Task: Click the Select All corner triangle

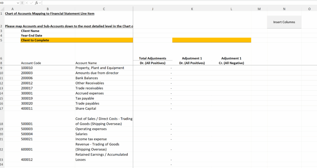Action: tap(2, 9)
